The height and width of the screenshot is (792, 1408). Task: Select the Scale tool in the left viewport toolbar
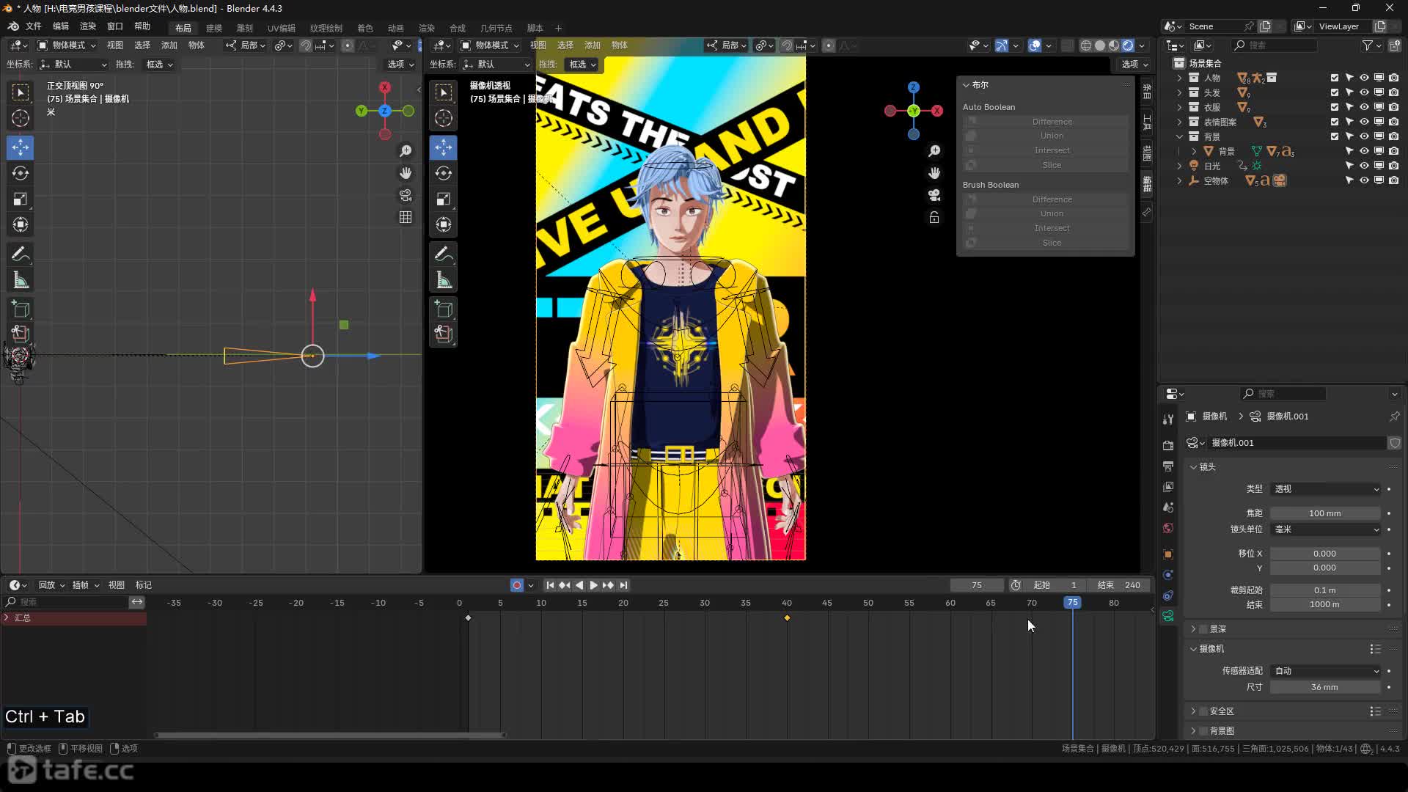point(21,199)
